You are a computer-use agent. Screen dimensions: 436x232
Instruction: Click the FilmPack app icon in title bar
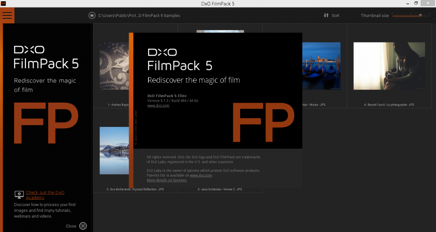click(x=3, y=3)
